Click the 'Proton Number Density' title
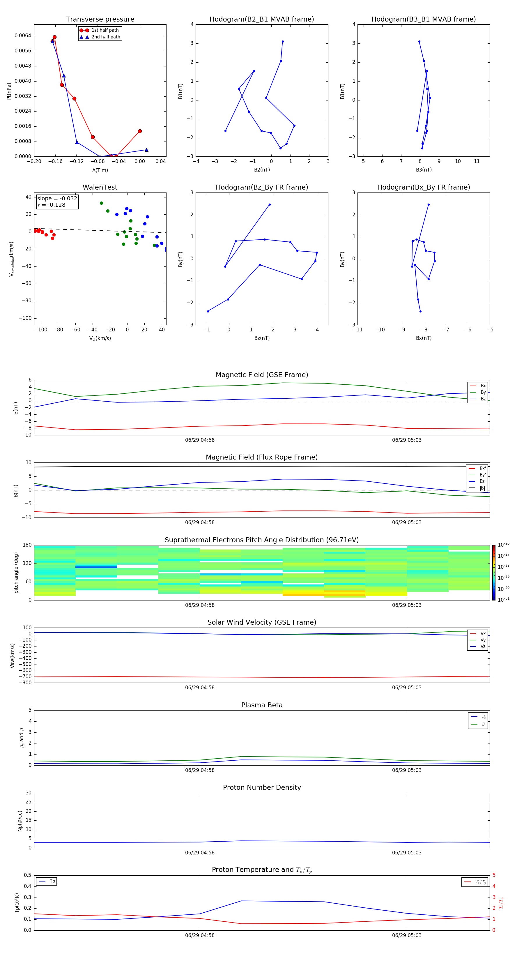Screen dimensions: 524x961 262,787
